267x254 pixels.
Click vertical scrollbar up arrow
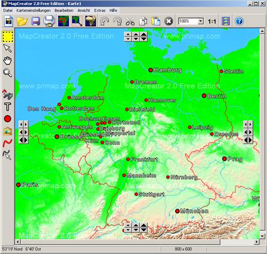(262, 31)
